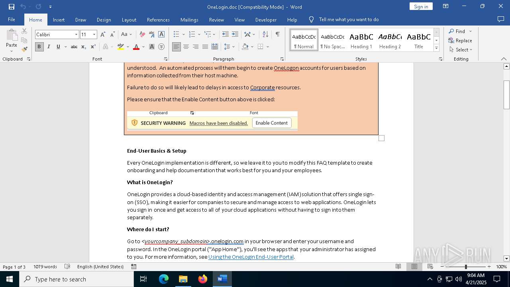Apply character shading icon
The height and width of the screenshot is (287, 510).
pos(152,47)
